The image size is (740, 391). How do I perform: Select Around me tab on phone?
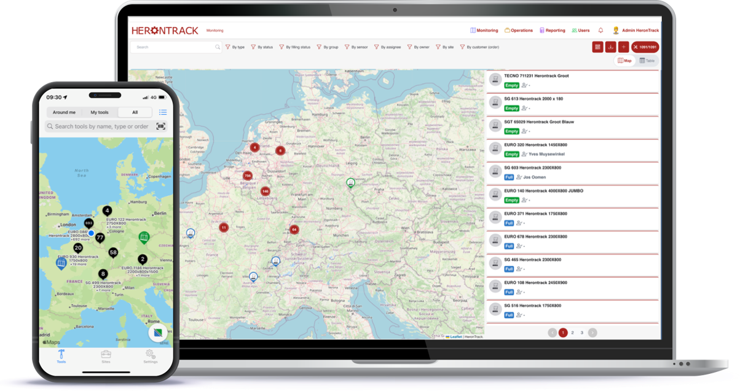64,112
